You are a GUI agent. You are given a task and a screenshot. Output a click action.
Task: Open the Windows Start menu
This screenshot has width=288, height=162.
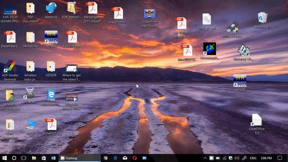click(4, 158)
